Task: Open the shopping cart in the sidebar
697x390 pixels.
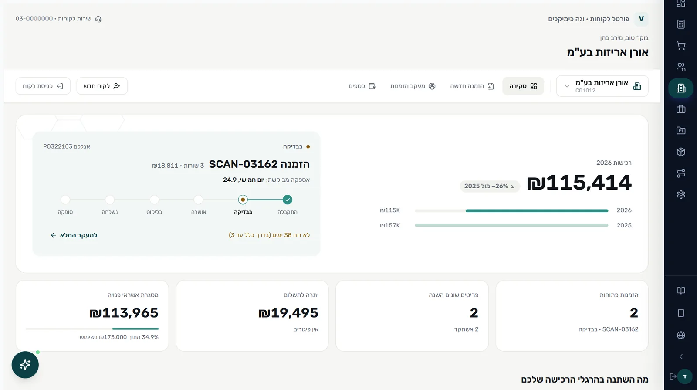Action: [681, 45]
